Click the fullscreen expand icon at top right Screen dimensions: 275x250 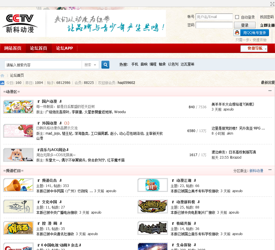[272, 4]
